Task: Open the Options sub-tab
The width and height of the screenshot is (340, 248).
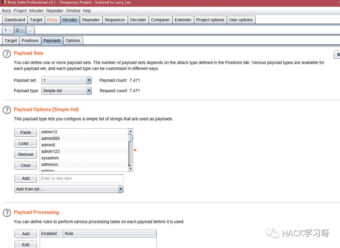Action: [73, 41]
